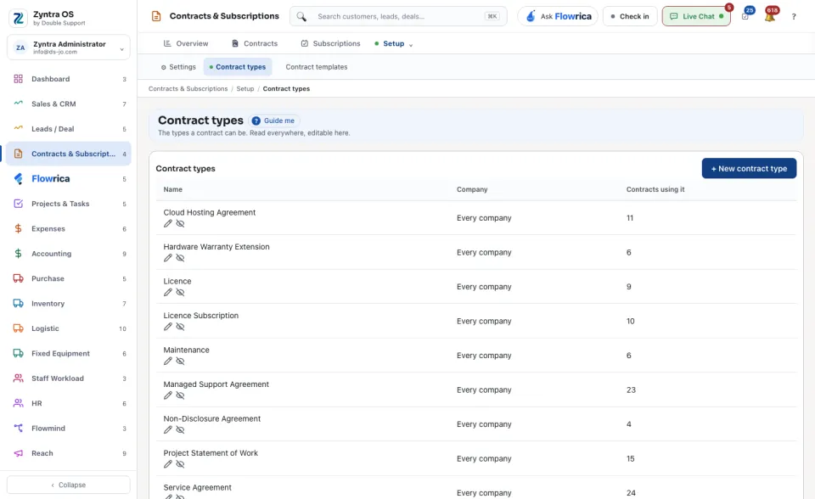Open Sales & CRM from sidebar
815x499 pixels.
click(x=69, y=104)
